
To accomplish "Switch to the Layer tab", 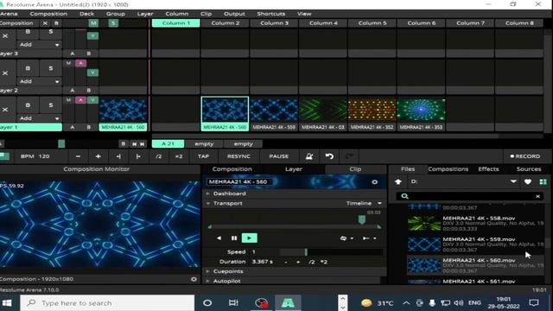I will [x=294, y=169].
